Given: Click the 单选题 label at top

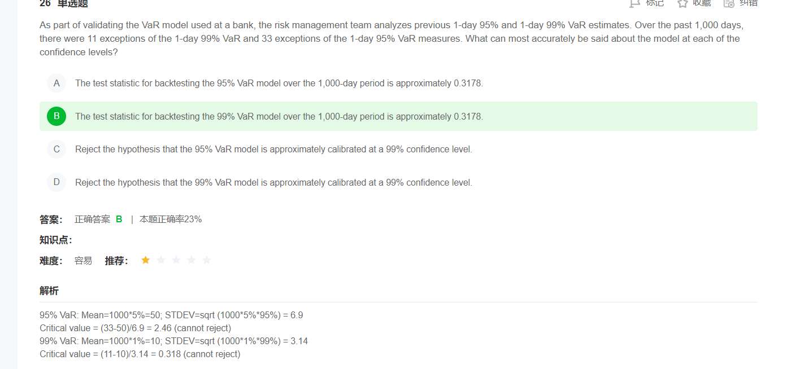Looking at the screenshot, I should (73, 3).
